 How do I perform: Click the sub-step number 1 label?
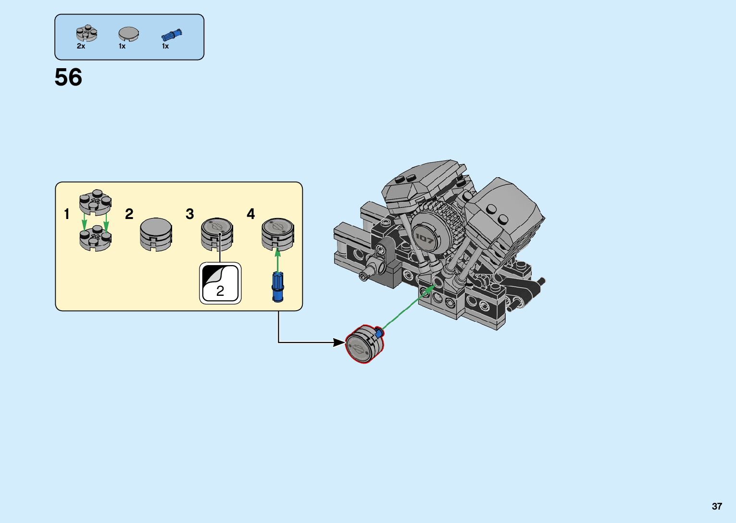(67, 214)
